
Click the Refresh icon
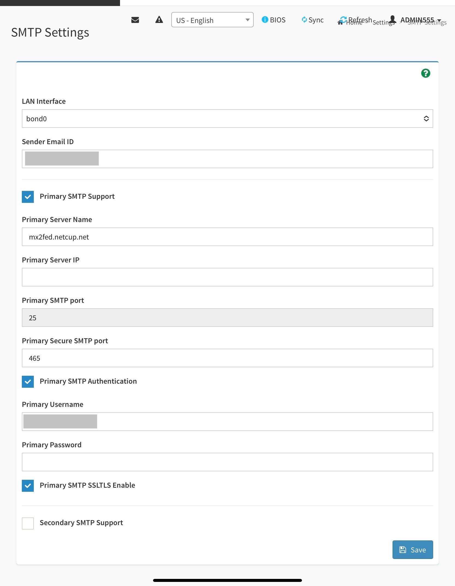tap(344, 20)
